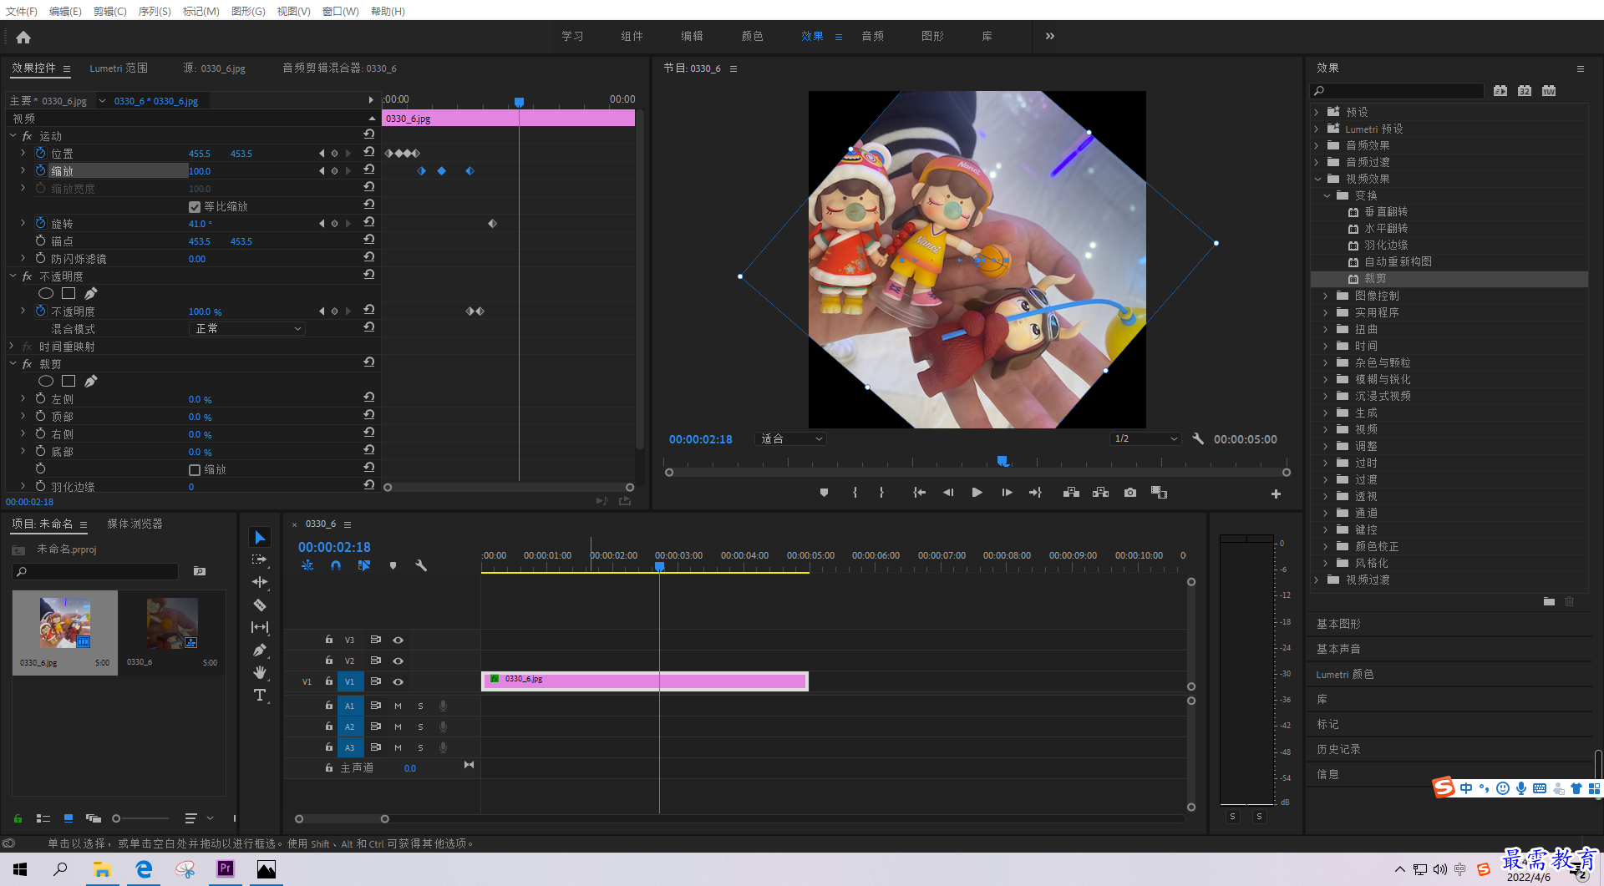Screen dimensions: 1604x886
Task: Select the Hand tool
Action: [x=260, y=672]
